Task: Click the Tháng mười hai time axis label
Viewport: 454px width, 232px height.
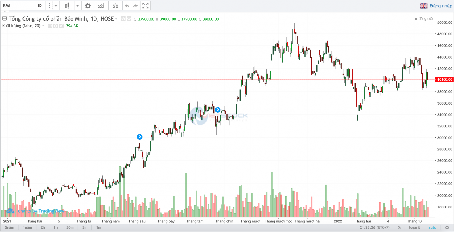Action: coord(307,221)
